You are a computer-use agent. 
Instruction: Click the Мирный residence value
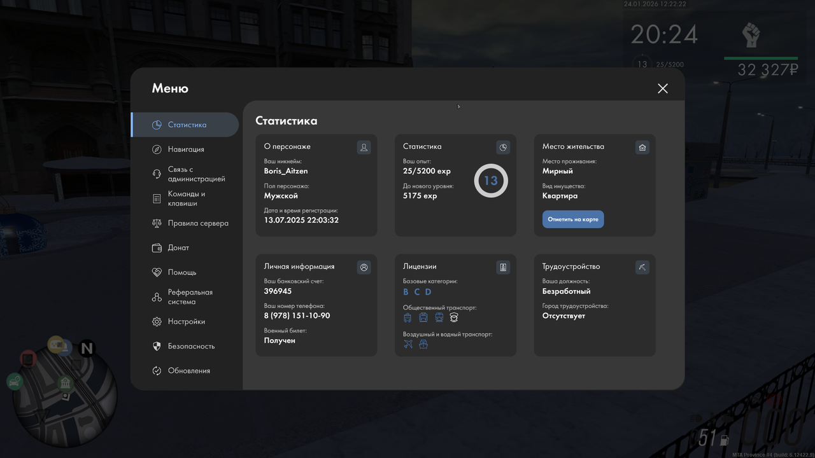click(558, 171)
